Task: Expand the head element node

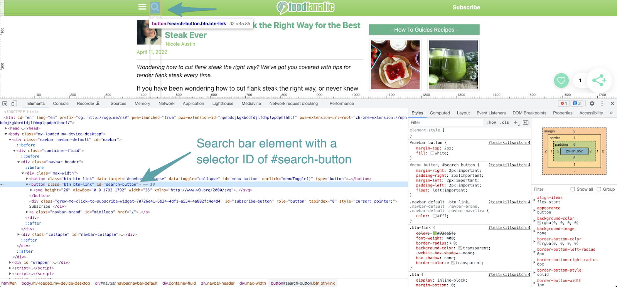Action: point(6,129)
